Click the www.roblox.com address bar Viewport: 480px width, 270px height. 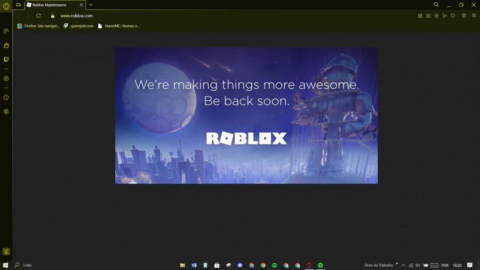click(x=76, y=15)
